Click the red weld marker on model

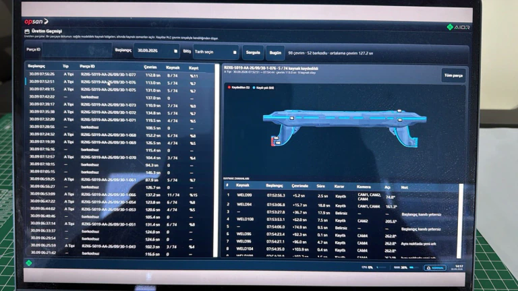click(x=272, y=141)
